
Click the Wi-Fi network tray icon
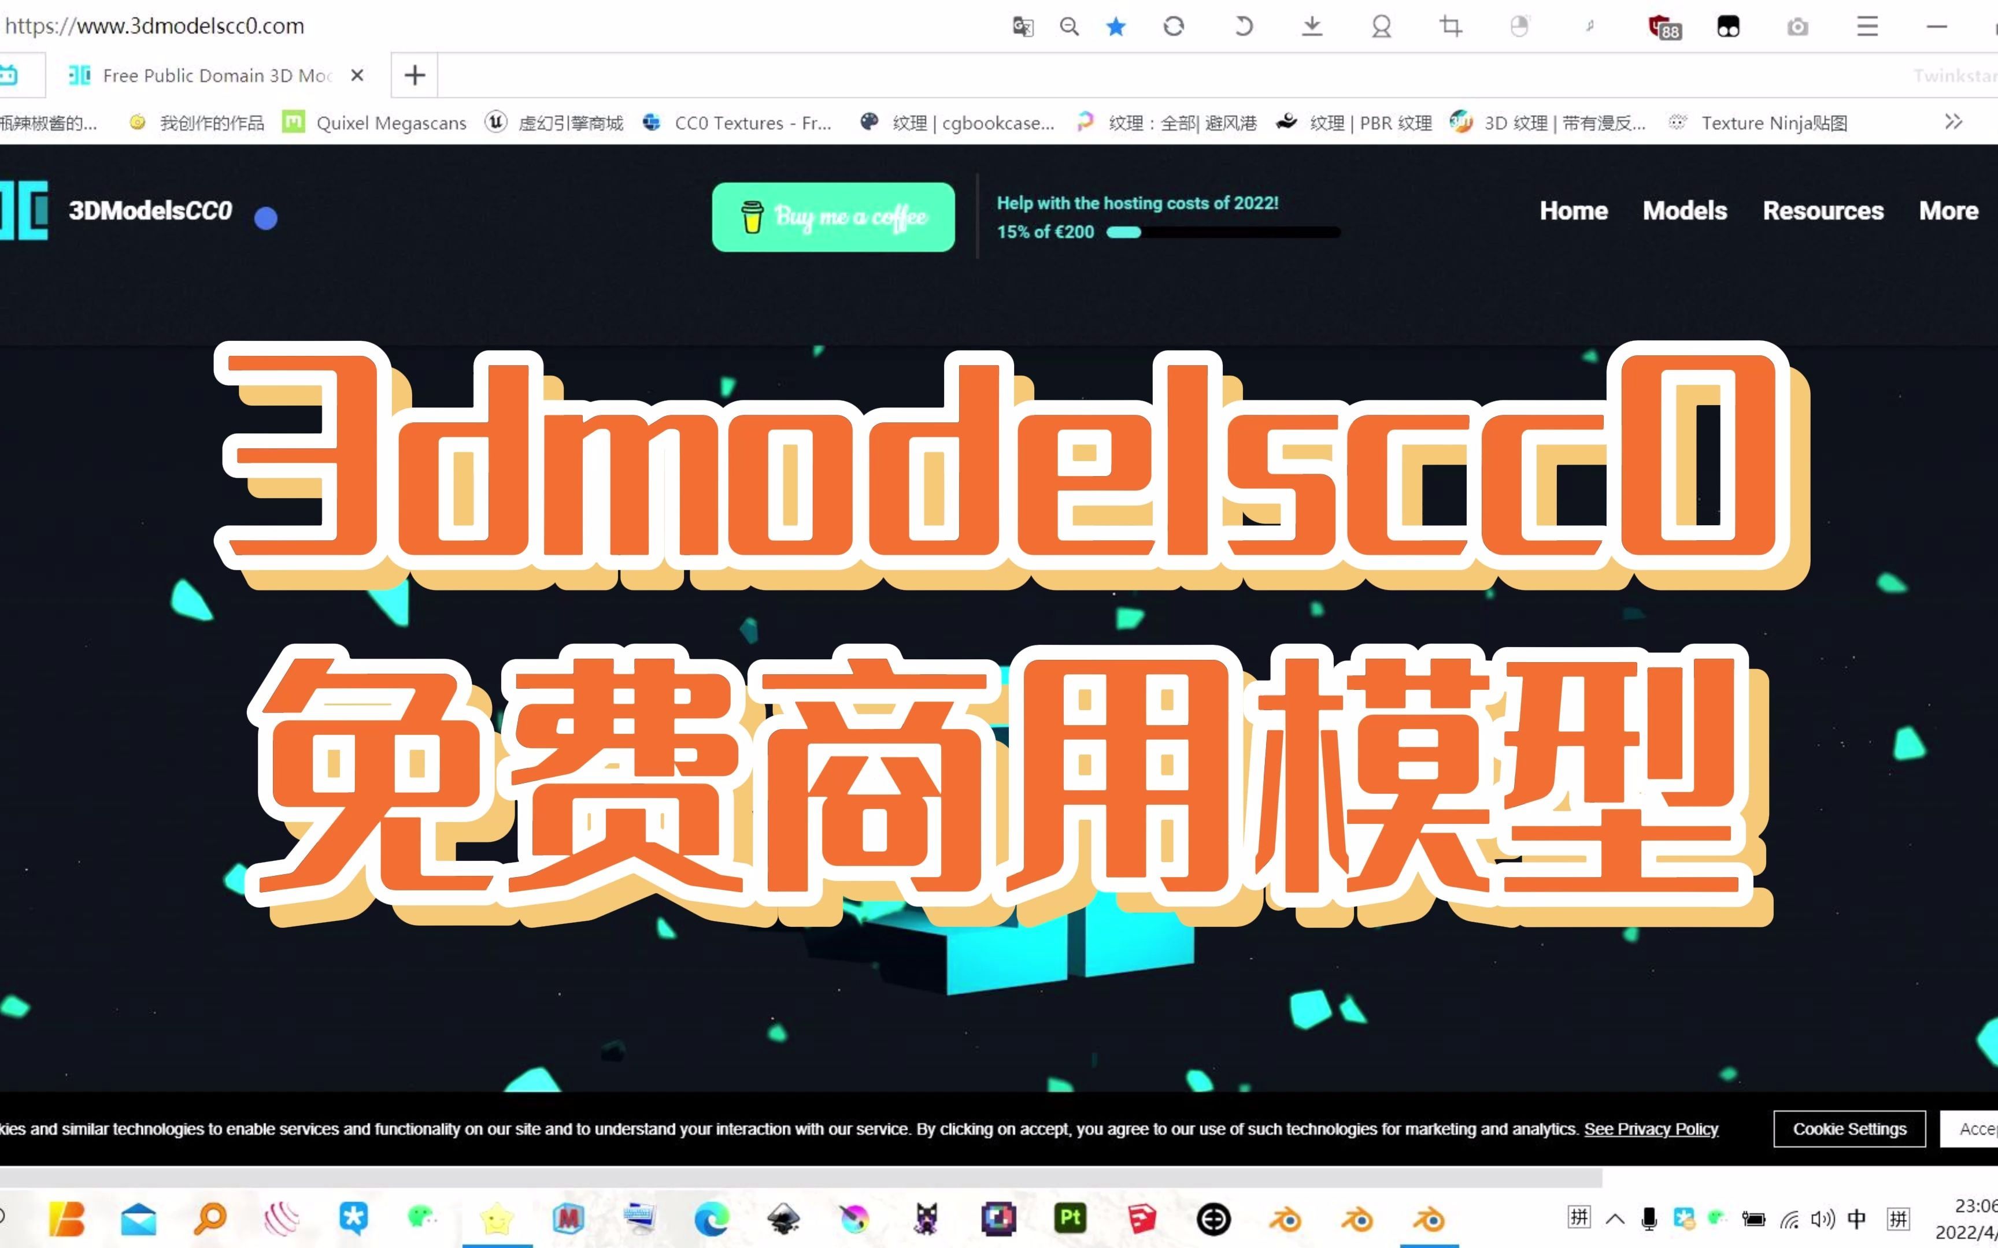(x=1789, y=1219)
